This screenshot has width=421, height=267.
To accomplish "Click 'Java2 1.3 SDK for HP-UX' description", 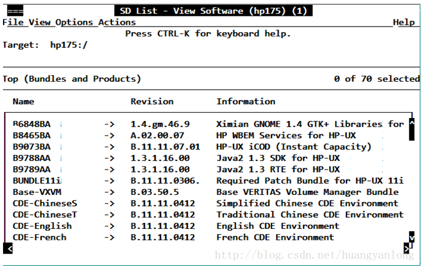I will coord(278,158).
